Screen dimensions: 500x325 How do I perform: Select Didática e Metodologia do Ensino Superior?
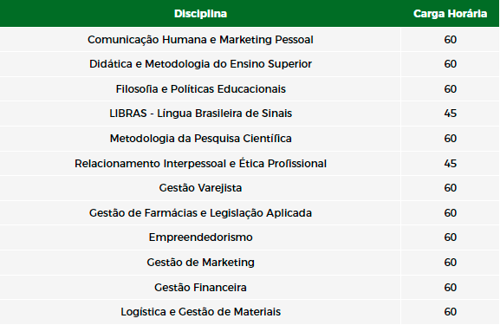[x=200, y=64]
